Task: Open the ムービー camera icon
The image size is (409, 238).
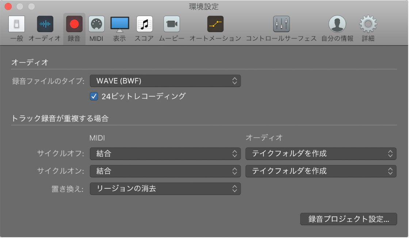Action: (x=172, y=24)
